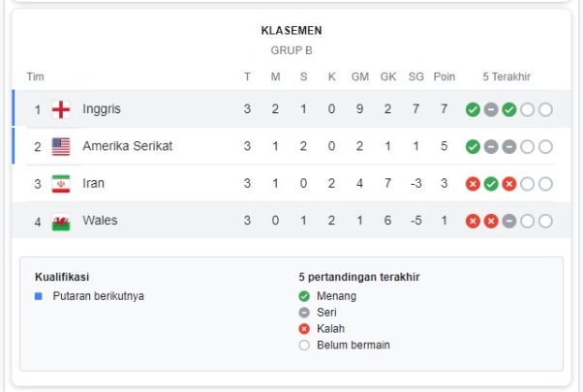Click Wales' gray draw result icon
Viewport: 583px width, 392px height.
tap(509, 221)
